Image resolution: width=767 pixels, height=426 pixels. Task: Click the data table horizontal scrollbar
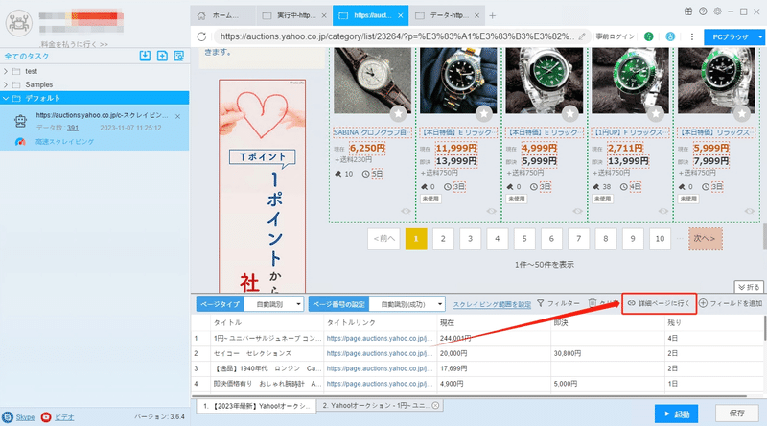[470, 395]
